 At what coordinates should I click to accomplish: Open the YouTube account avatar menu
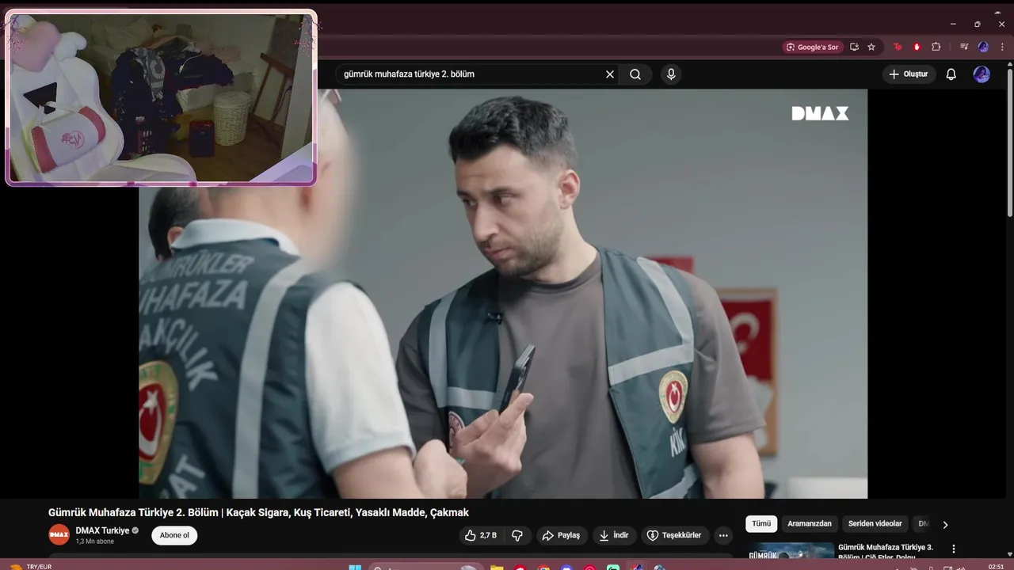point(982,74)
